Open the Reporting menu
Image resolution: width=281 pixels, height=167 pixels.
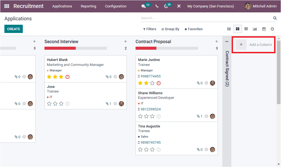[88, 6]
